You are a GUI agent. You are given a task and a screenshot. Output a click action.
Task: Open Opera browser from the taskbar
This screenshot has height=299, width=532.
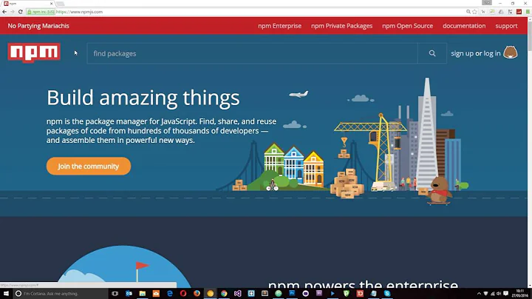(x=183, y=294)
